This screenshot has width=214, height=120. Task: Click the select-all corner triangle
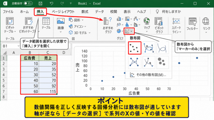4,53
